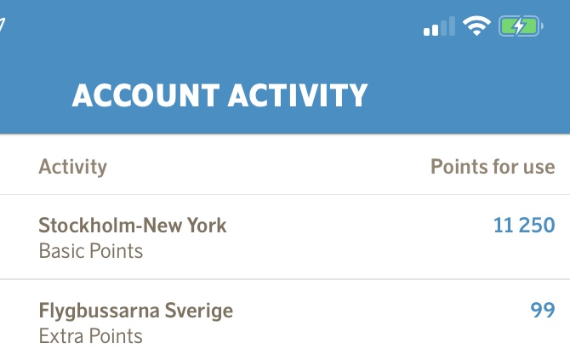Tap the Basic Points label

click(91, 251)
